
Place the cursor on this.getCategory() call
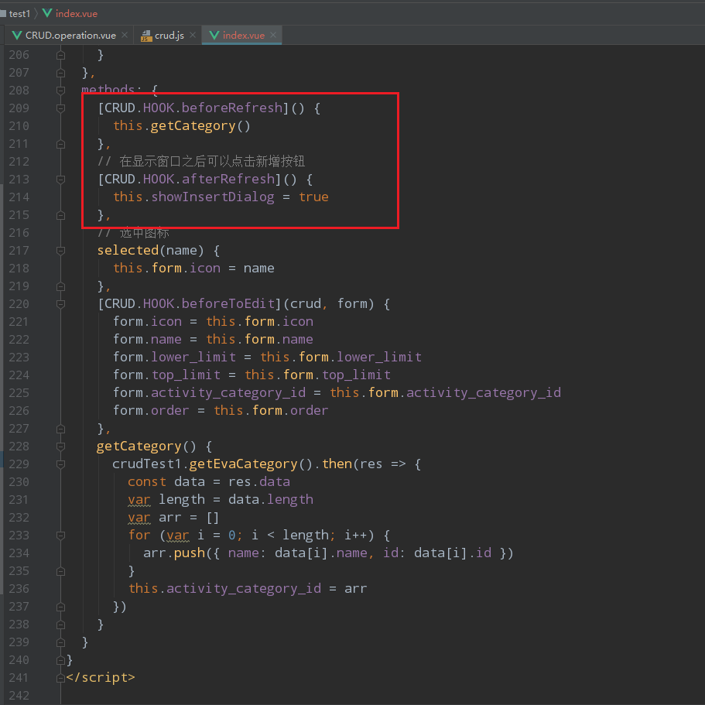(x=182, y=126)
